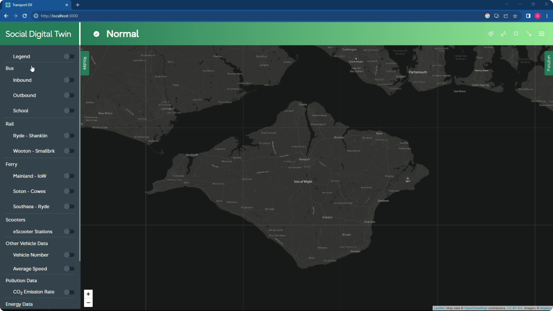Viewport: 553px width, 311px height.
Task: Enable the Legend toggle
Action: [x=69, y=57]
